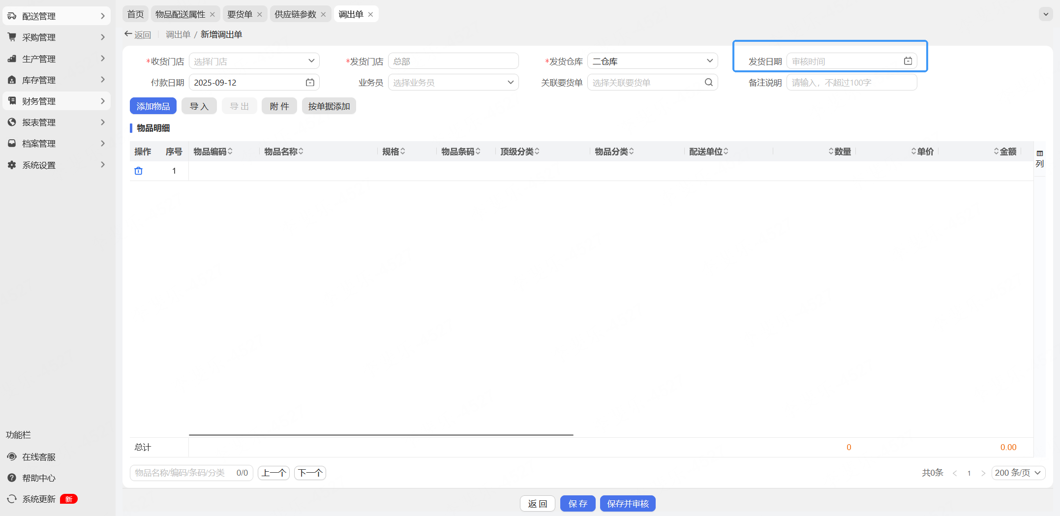Switch to the 物品配送属性 tab

coord(180,14)
